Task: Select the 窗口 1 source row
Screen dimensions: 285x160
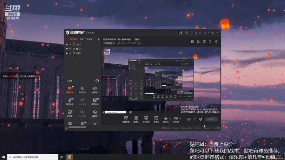Action: pyautogui.click(x=83, y=49)
